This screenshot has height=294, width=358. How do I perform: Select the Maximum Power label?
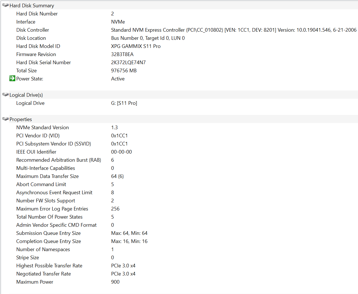tap(35, 282)
